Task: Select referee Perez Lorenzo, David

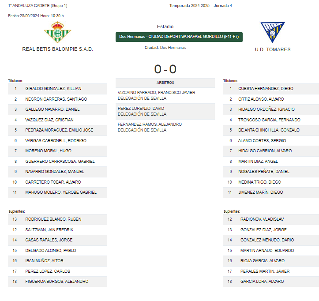Action: click(165, 111)
